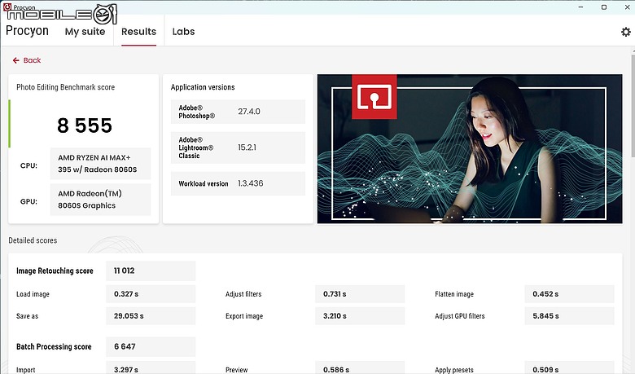635x374 pixels.
Task: Click the Procyon app title
Action: pos(27,31)
